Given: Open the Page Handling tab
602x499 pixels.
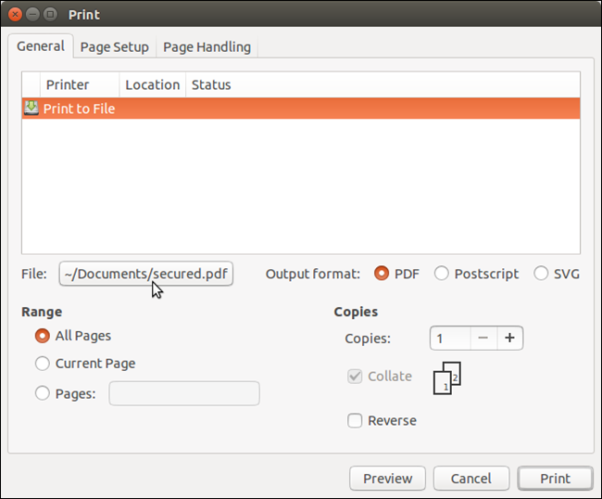Looking at the screenshot, I should 207,46.
